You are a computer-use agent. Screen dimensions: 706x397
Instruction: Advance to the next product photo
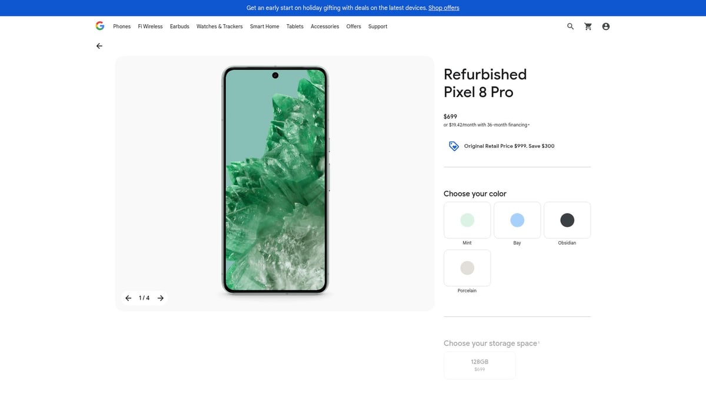pyautogui.click(x=160, y=298)
